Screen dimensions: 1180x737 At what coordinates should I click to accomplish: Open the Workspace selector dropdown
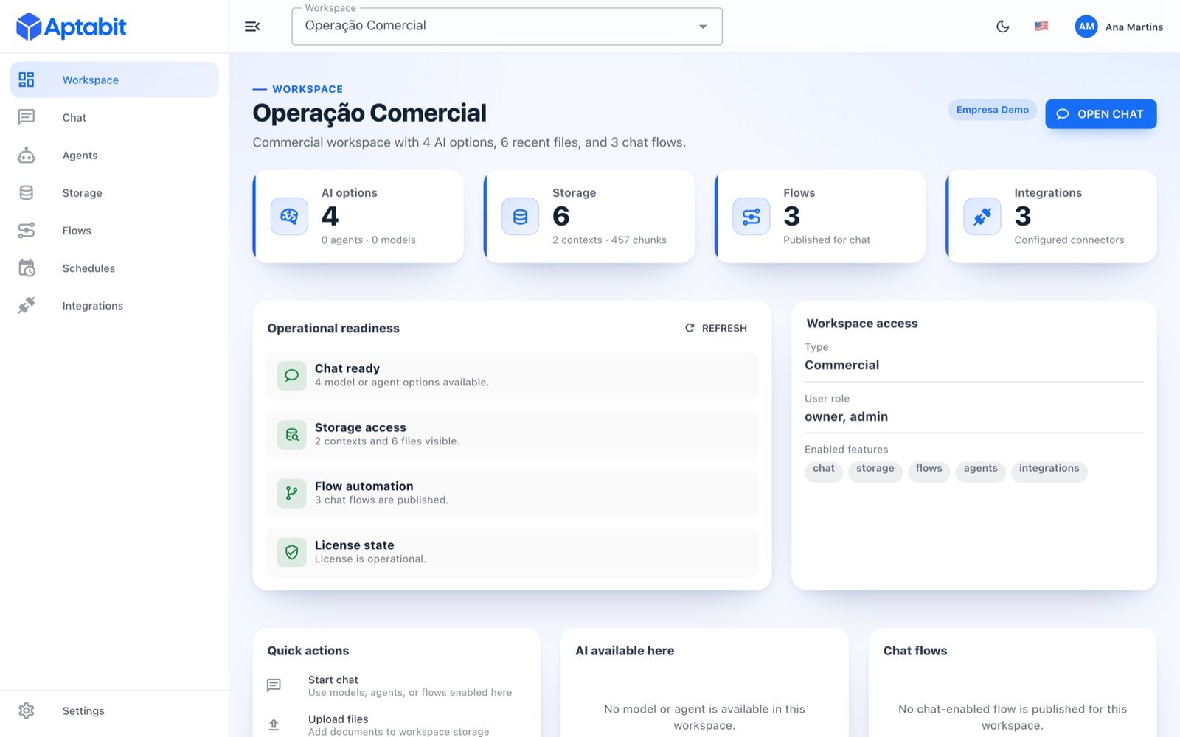(507, 27)
